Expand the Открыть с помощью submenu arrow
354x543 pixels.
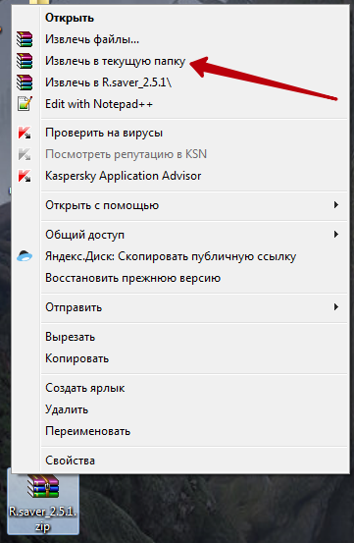coord(335,205)
